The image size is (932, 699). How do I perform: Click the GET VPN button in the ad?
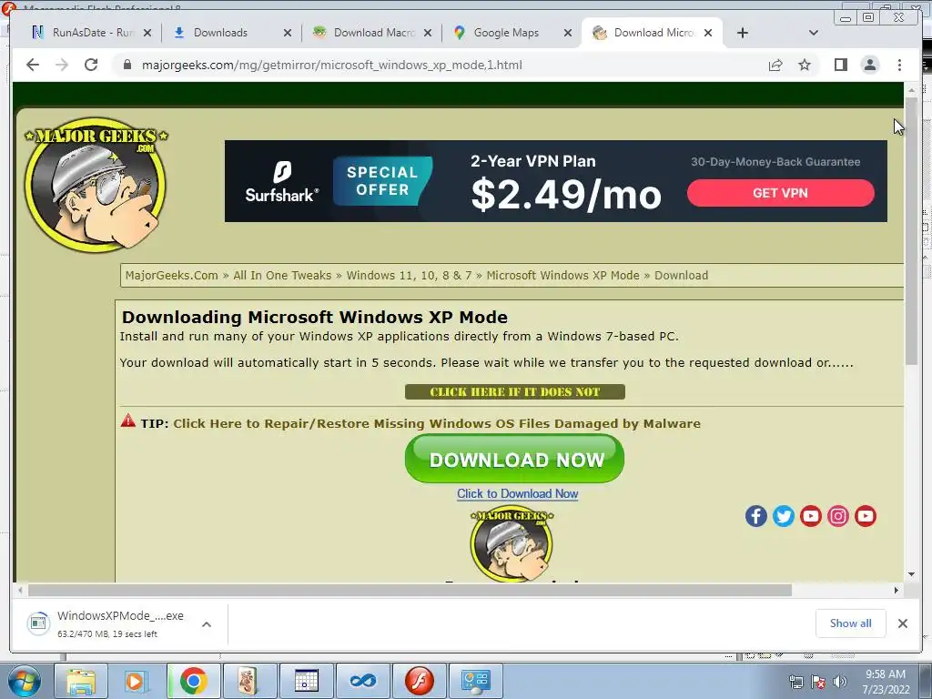point(780,193)
